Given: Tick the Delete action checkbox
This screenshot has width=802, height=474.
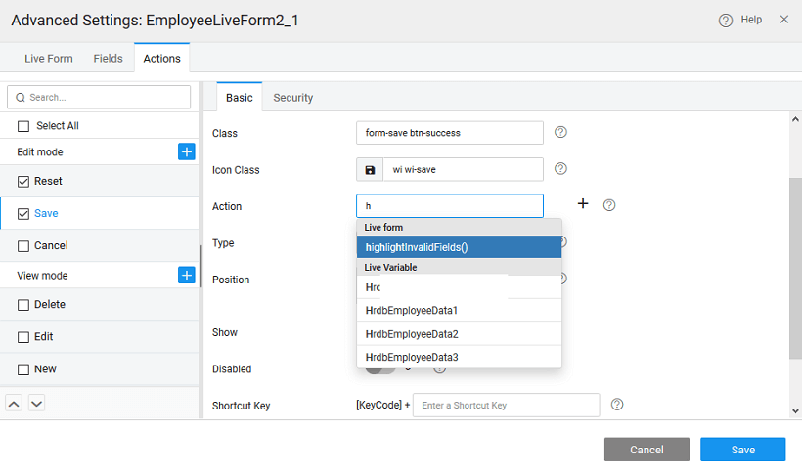Looking at the screenshot, I should [23, 305].
